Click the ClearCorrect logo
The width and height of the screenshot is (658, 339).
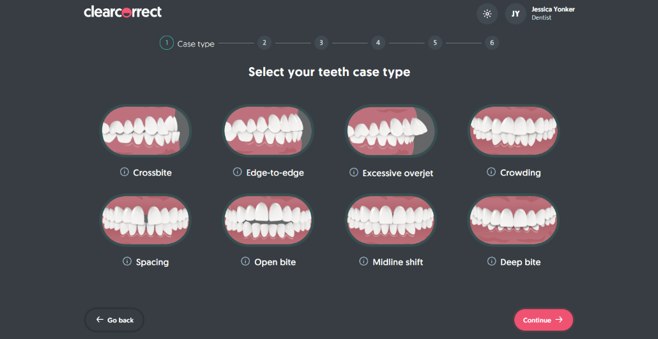[123, 12]
